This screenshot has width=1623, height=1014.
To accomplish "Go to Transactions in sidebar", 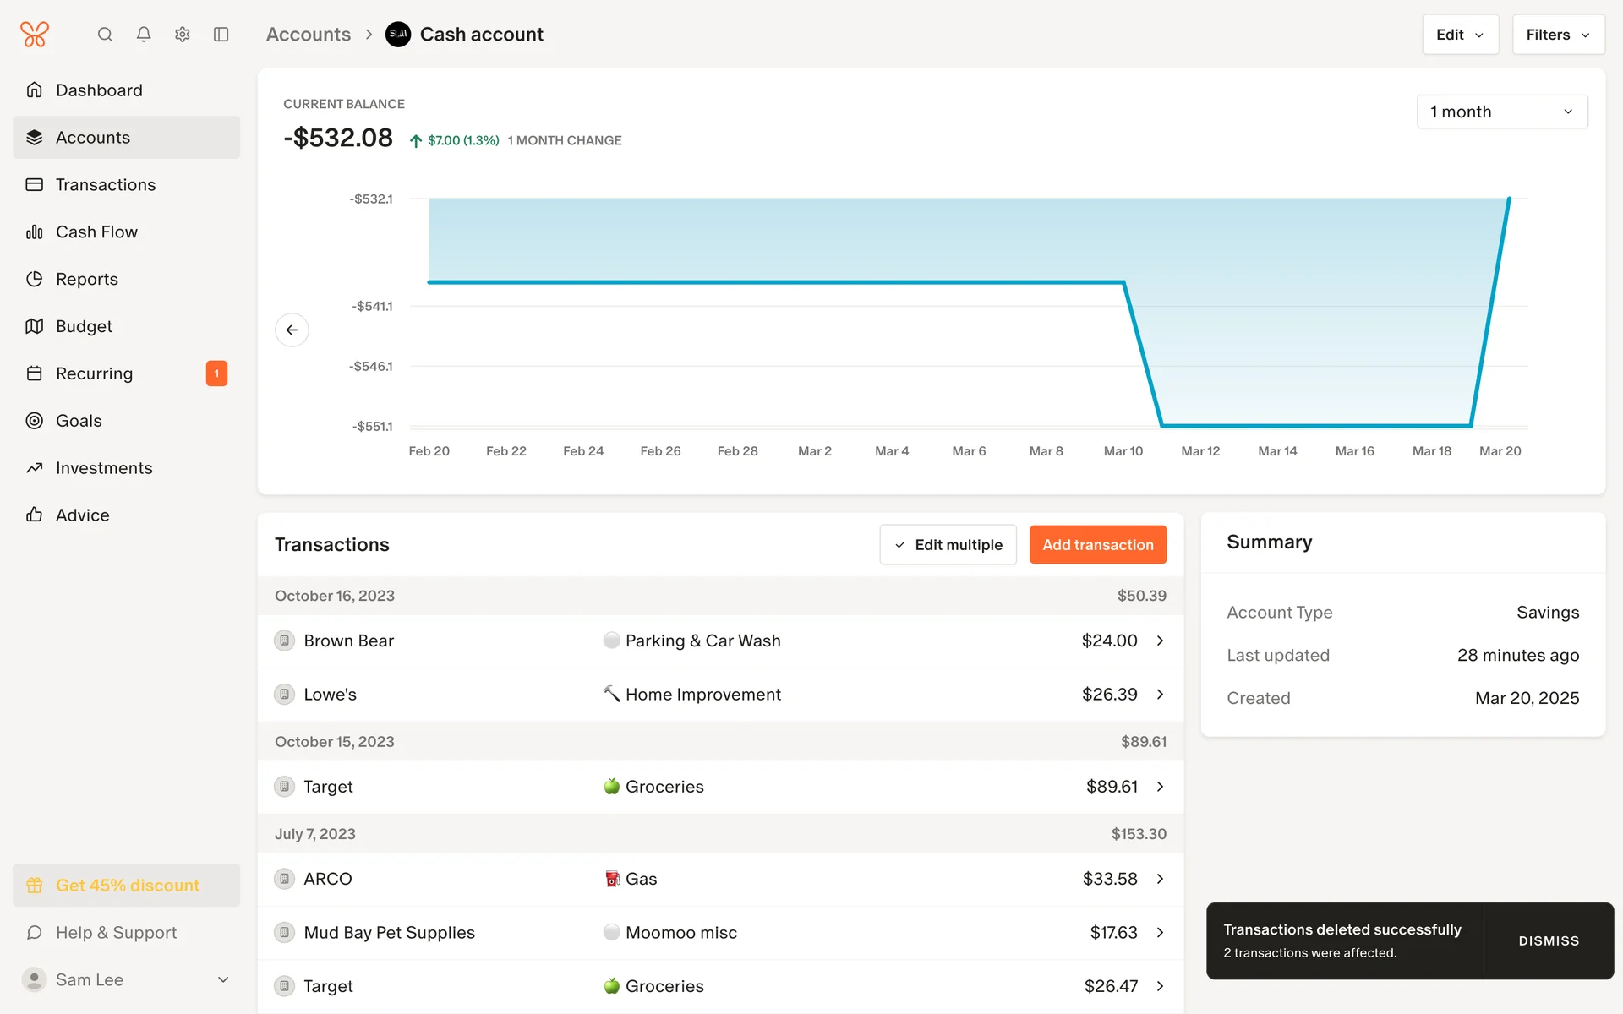I will [x=106, y=184].
